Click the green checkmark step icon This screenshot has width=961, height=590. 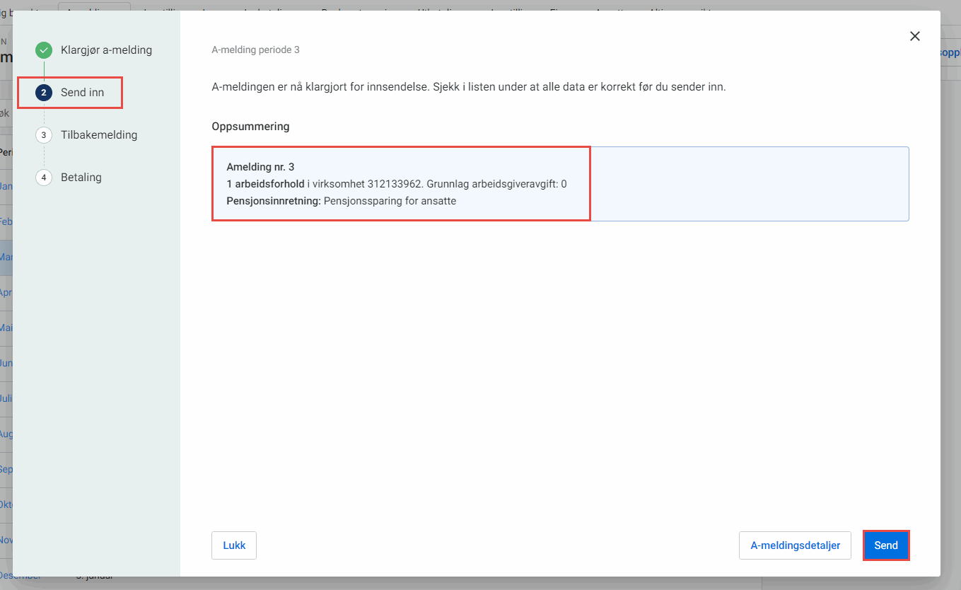click(x=44, y=50)
